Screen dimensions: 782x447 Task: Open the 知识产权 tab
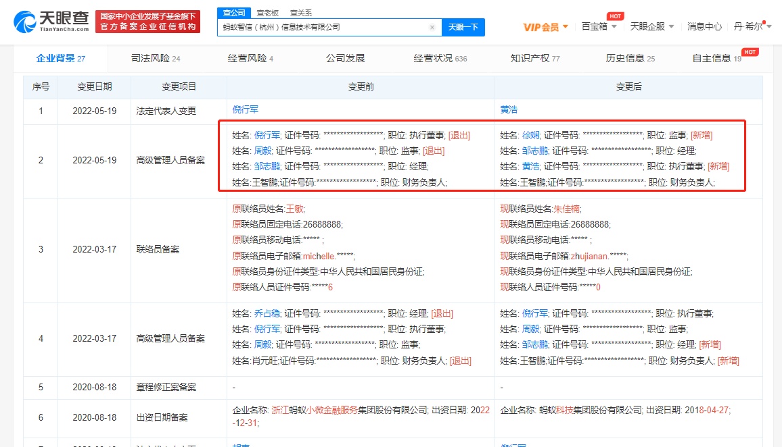[x=535, y=58]
